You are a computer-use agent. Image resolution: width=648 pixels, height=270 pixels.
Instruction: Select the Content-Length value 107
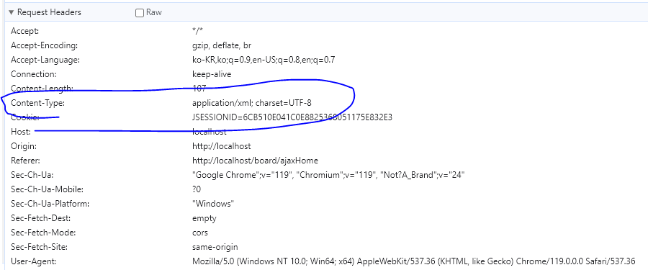[x=199, y=88]
